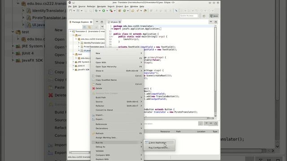The height and width of the screenshot is (161, 287).
Task: Click the Location column header
Action: pos(201,131)
